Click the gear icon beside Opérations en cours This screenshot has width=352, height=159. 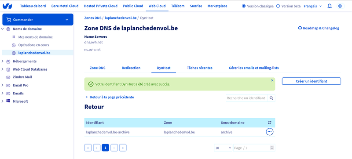tap(14, 45)
